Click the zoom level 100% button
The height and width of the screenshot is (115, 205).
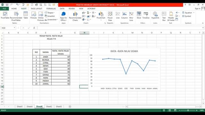pos(201,110)
